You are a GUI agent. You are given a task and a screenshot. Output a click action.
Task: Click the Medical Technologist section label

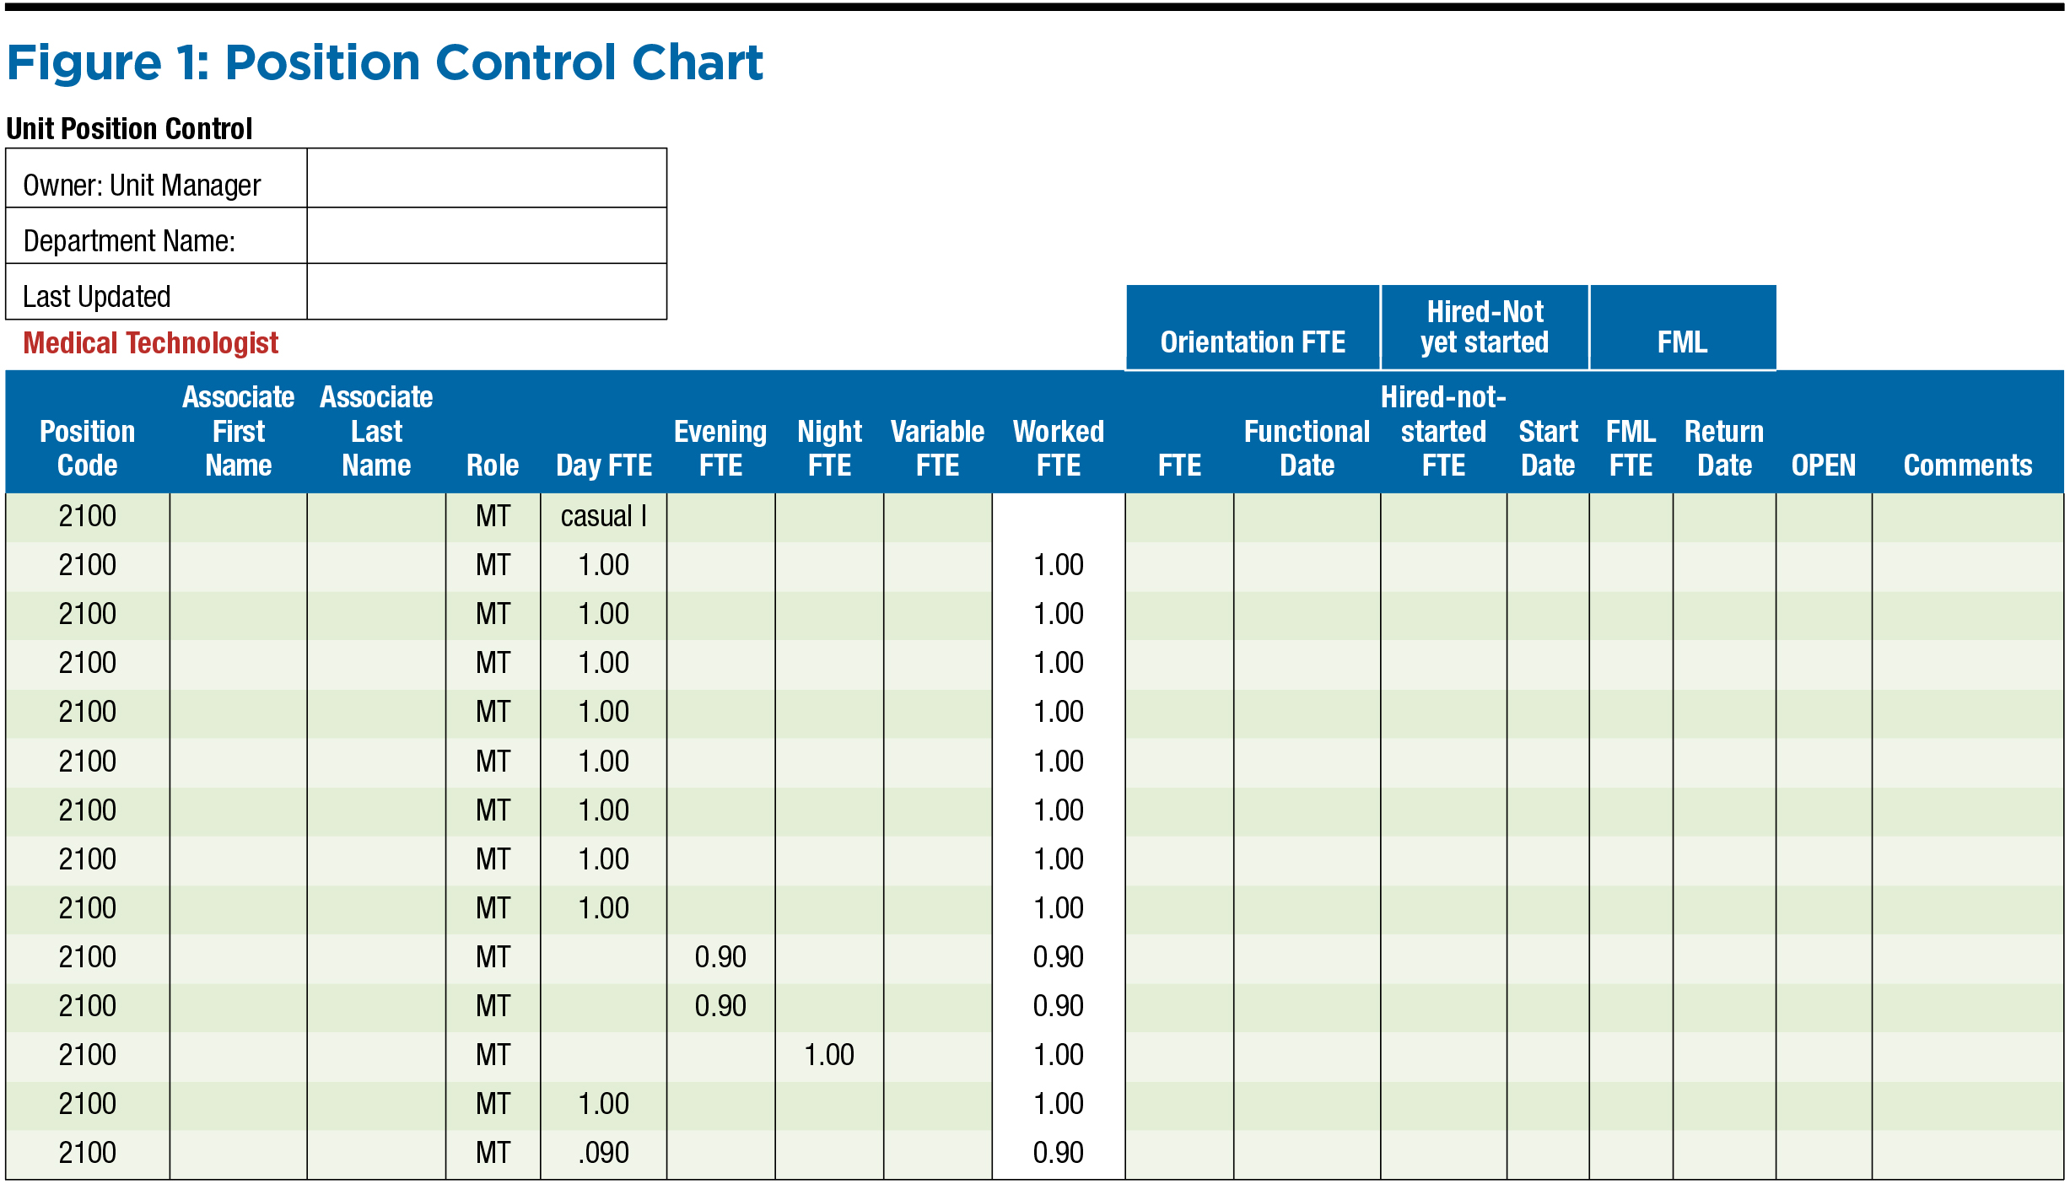(150, 343)
